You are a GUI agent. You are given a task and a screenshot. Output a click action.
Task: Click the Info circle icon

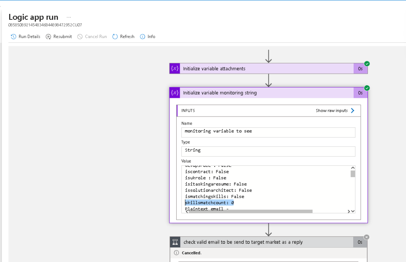coord(142,36)
